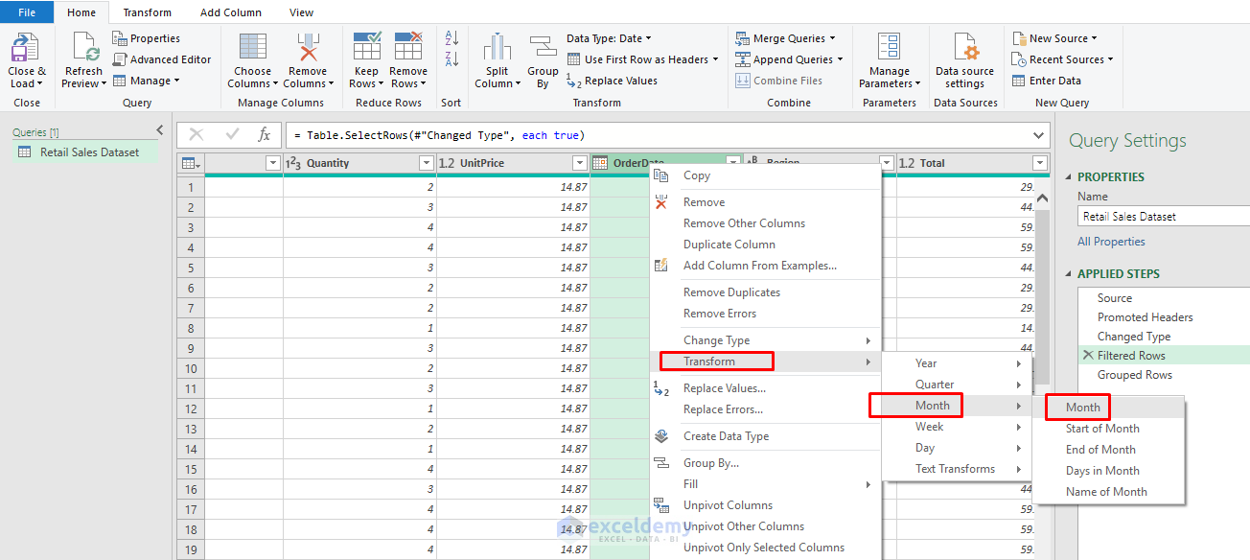Click Replace Values in the ribbon
Image resolution: width=1250 pixels, height=560 pixels.
point(612,81)
